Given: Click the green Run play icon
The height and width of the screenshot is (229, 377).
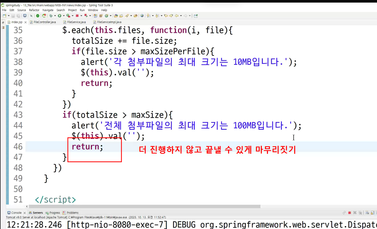Looking at the screenshot, I should (60, 16).
